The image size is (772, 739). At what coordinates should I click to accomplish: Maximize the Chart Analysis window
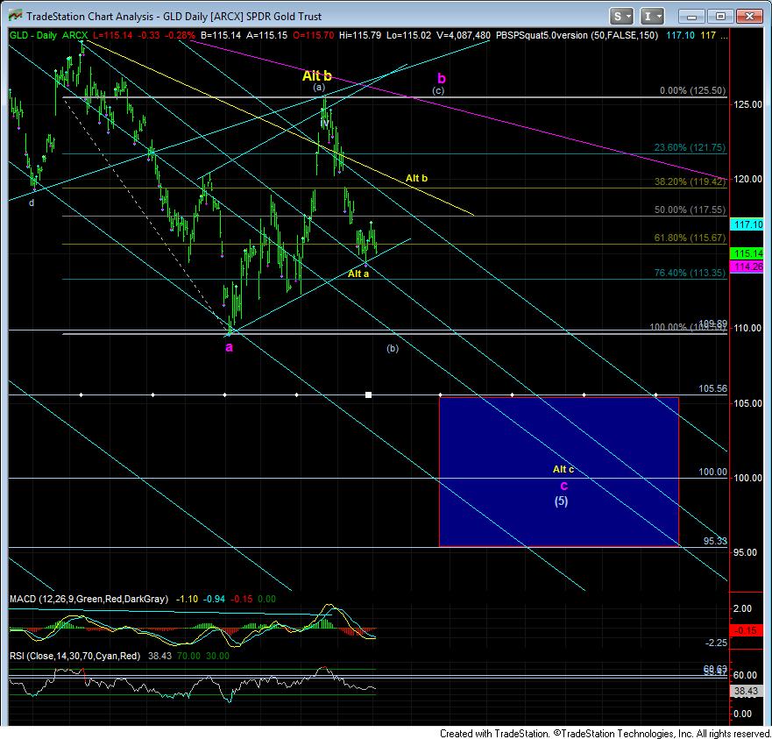click(x=720, y=17)
